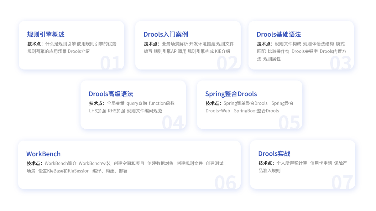The width and height of the screenshot is (376, 211).
Task: Click text LHS加强 RHS加强 规则文件编码规范
Action: 126,111
